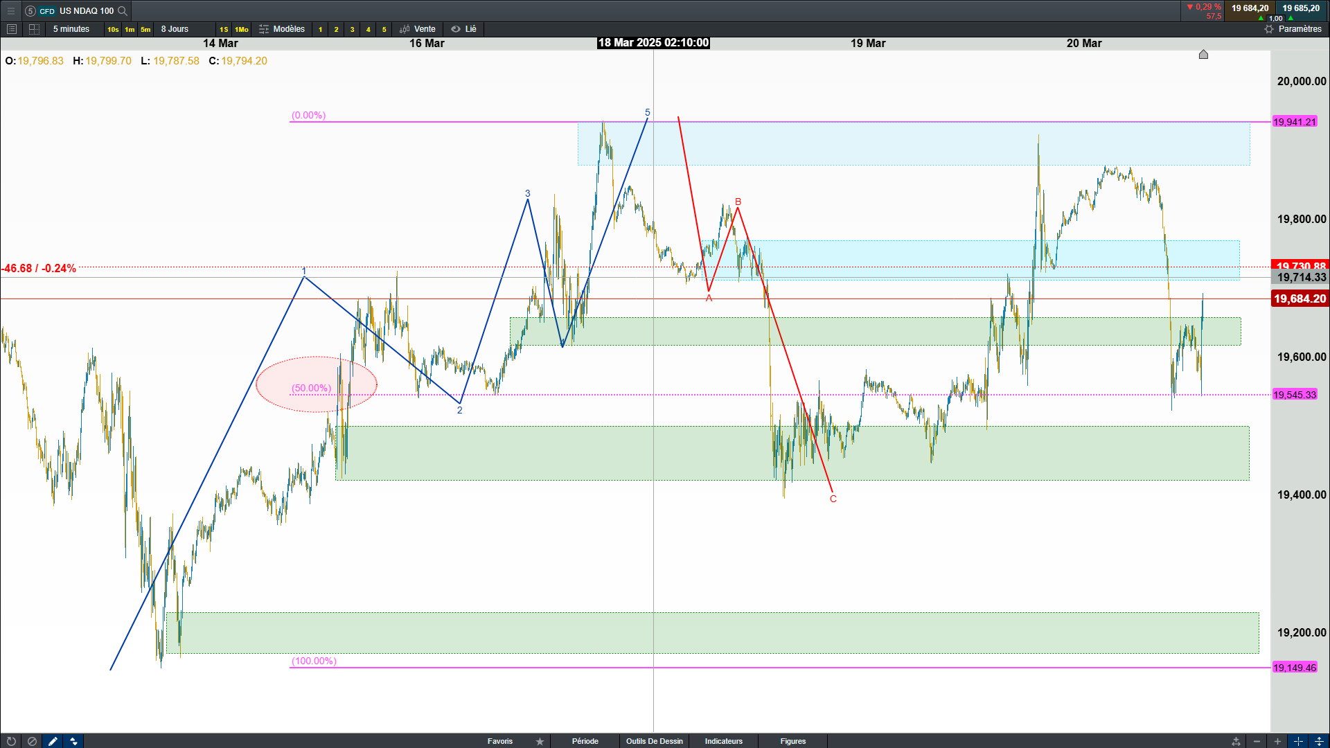Click the Favoris star icon
The image size is (1330, 748).
pos(540,741)
